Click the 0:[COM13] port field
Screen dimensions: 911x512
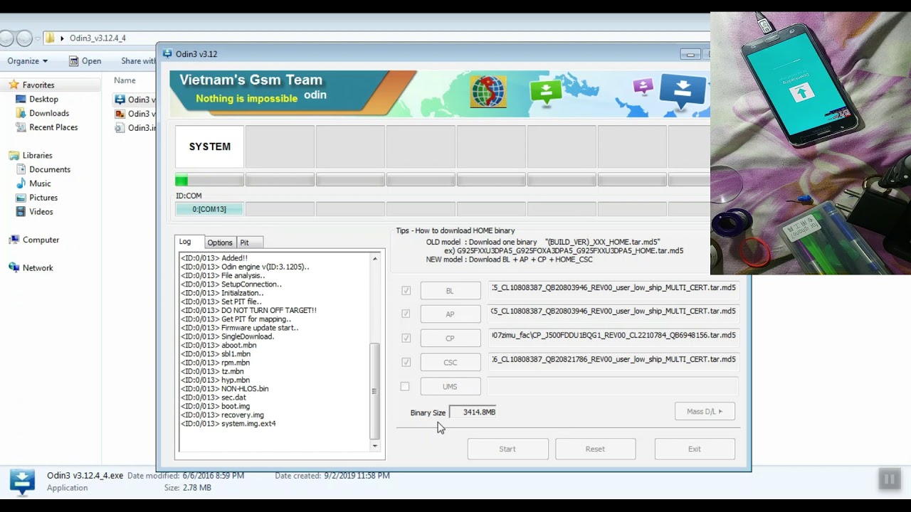[209, 209]
